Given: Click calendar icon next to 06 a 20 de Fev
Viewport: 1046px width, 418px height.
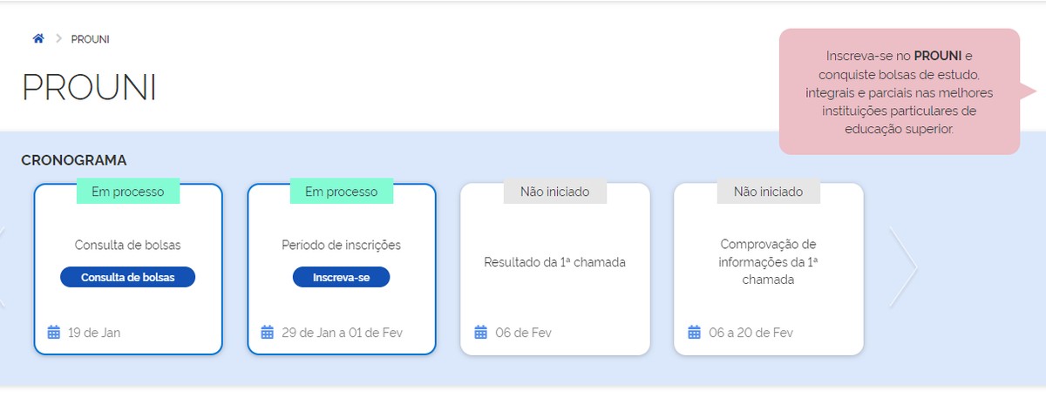Looking at the screenshot, I should coord(694,333).
